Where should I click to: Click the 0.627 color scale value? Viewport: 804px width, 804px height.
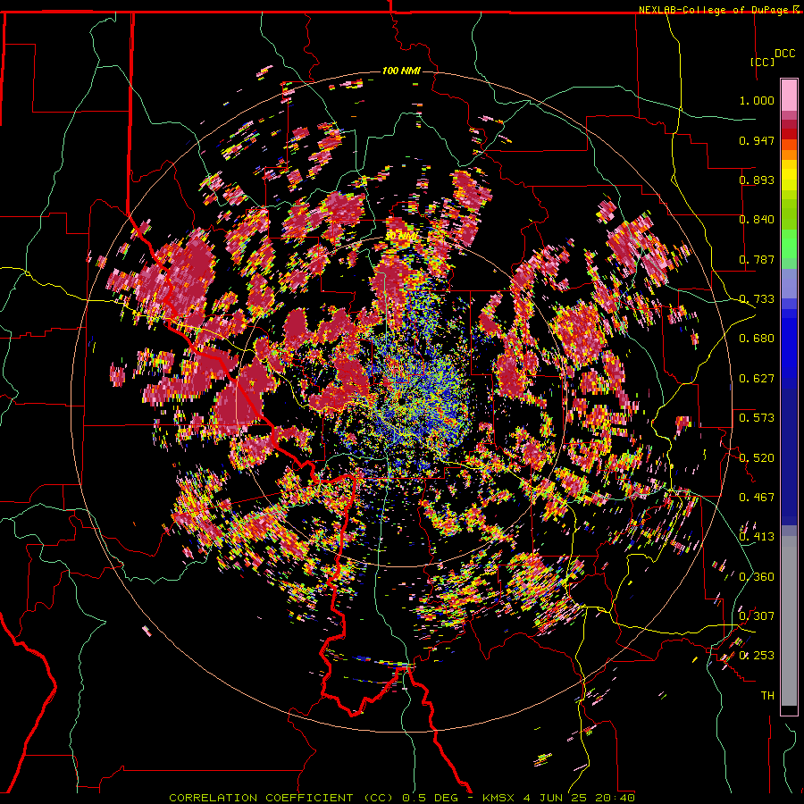[757, 379]
